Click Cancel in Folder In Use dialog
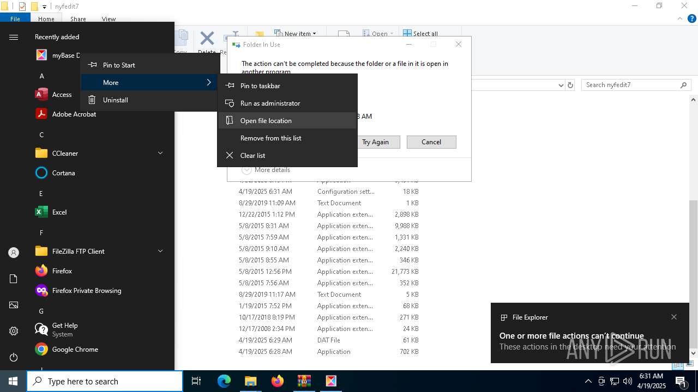 click(431, 142)
